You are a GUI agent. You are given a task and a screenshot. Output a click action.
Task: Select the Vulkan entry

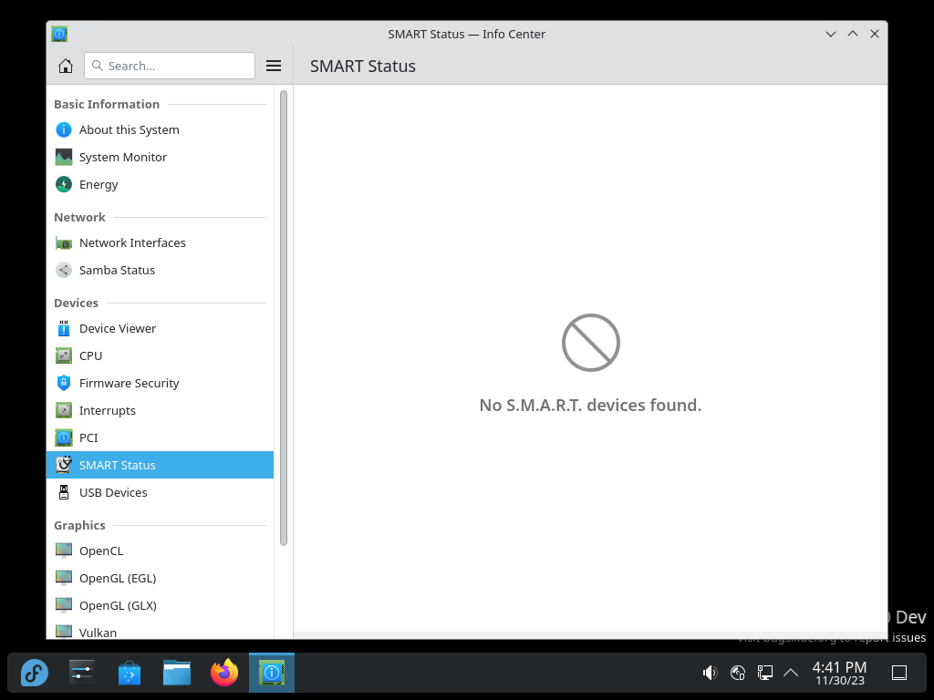(160, 633)
